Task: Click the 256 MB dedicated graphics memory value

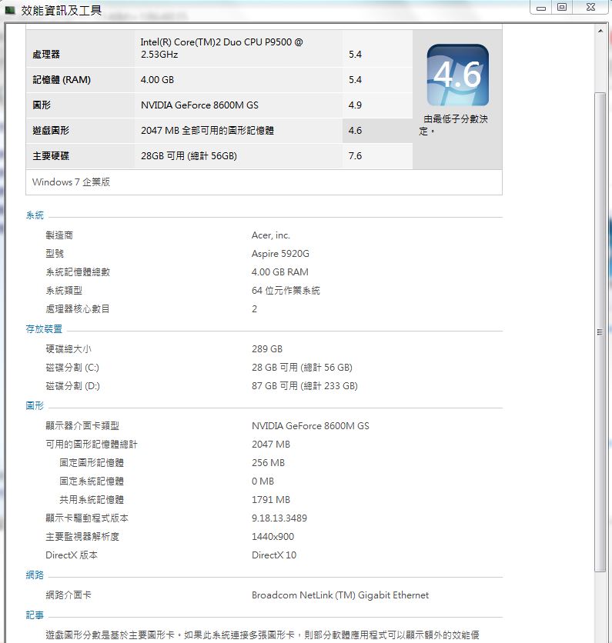Action: coord(268,462)
